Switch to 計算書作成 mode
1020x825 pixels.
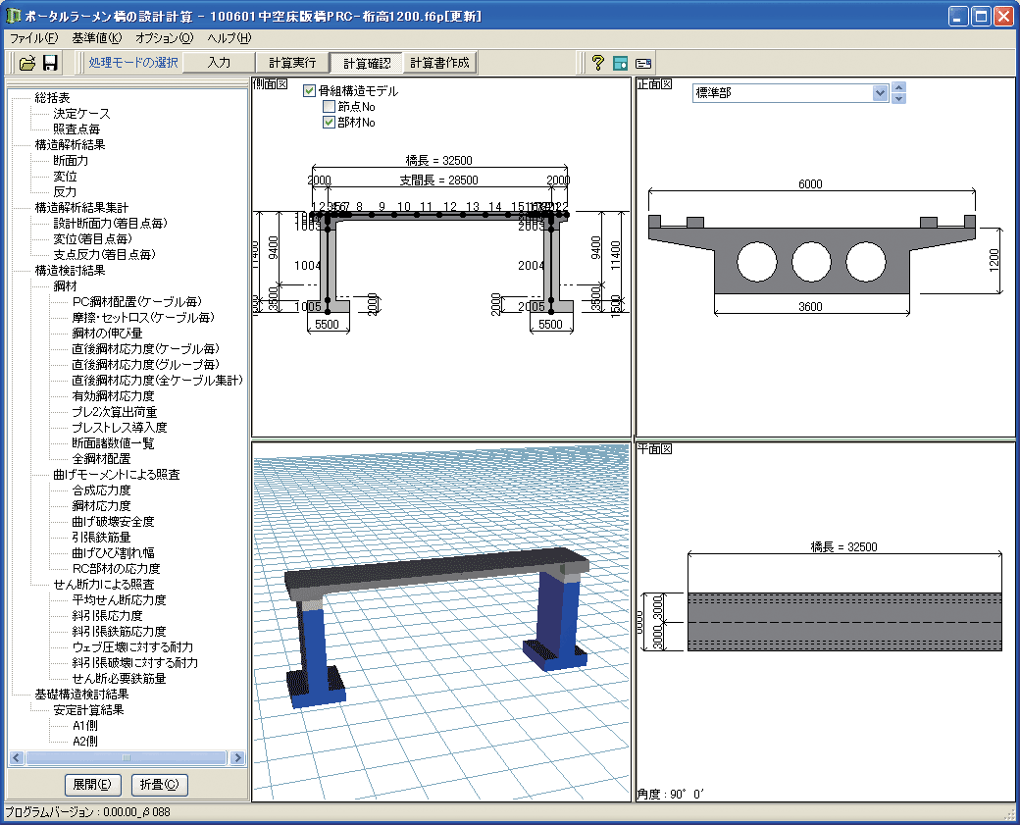point(439,63)
